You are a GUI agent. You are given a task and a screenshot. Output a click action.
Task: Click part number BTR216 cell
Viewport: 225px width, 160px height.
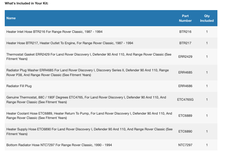[185, 32]
